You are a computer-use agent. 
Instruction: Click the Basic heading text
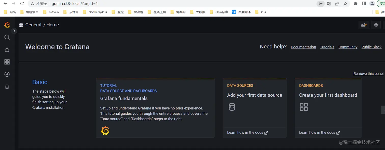click(x=40, y=82)
